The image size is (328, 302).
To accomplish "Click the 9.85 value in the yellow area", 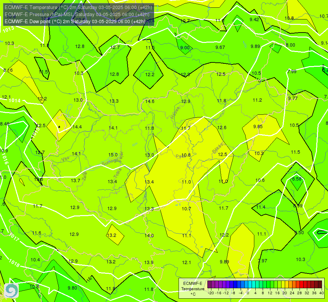I will [258, 127].
